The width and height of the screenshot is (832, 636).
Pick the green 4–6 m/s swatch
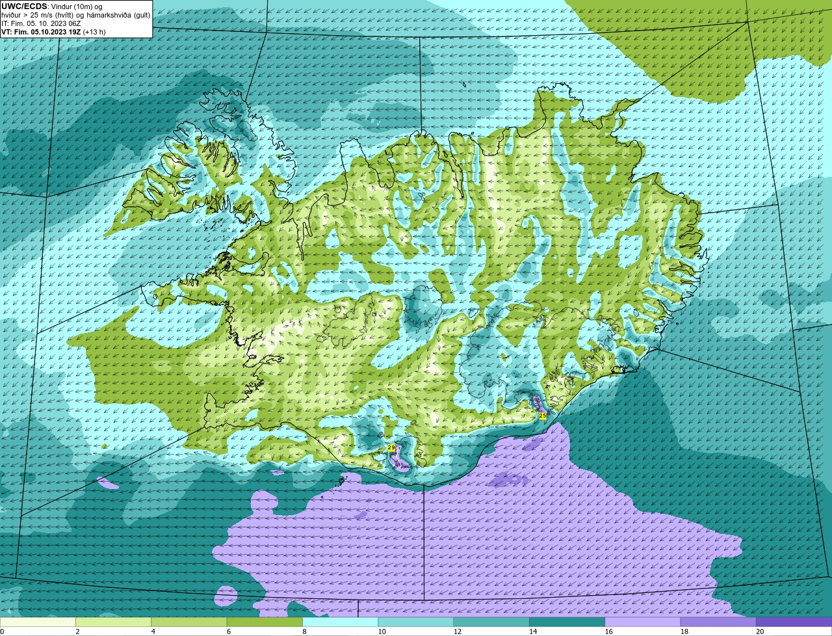tap(189, 622)
